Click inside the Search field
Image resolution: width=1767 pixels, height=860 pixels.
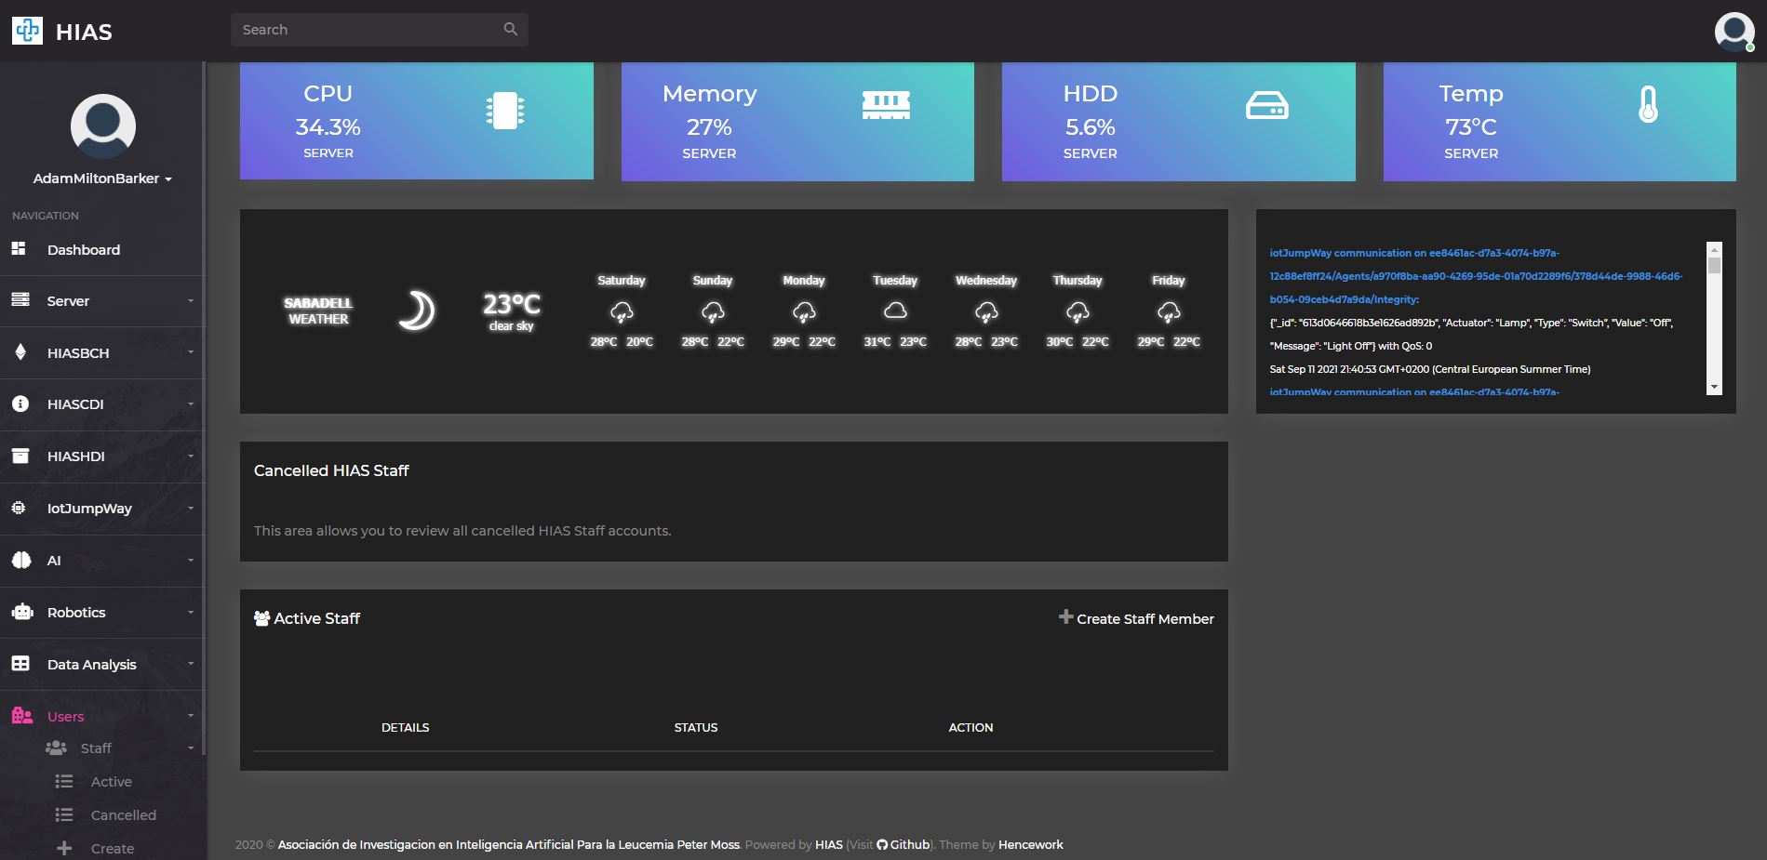pos(380,30)
